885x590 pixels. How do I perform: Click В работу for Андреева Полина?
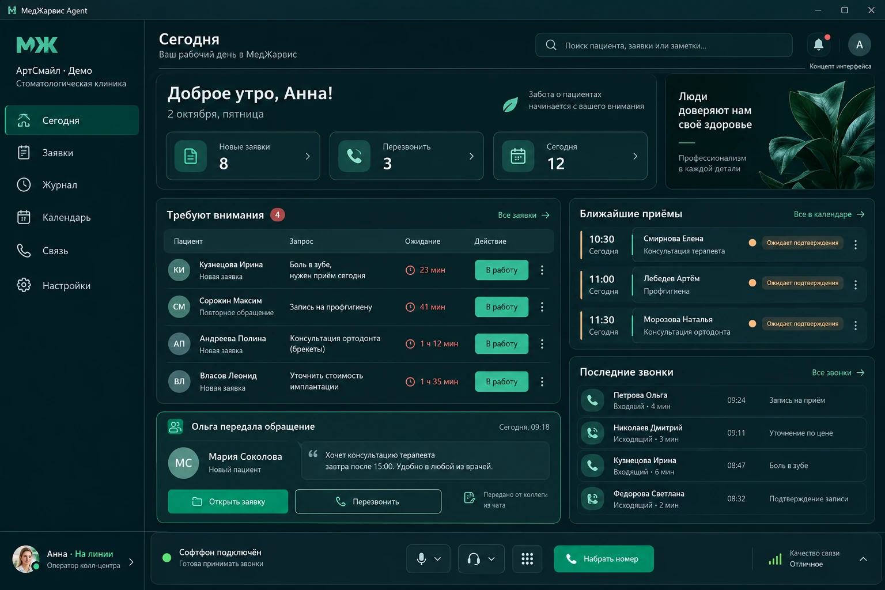coord(501,343)
